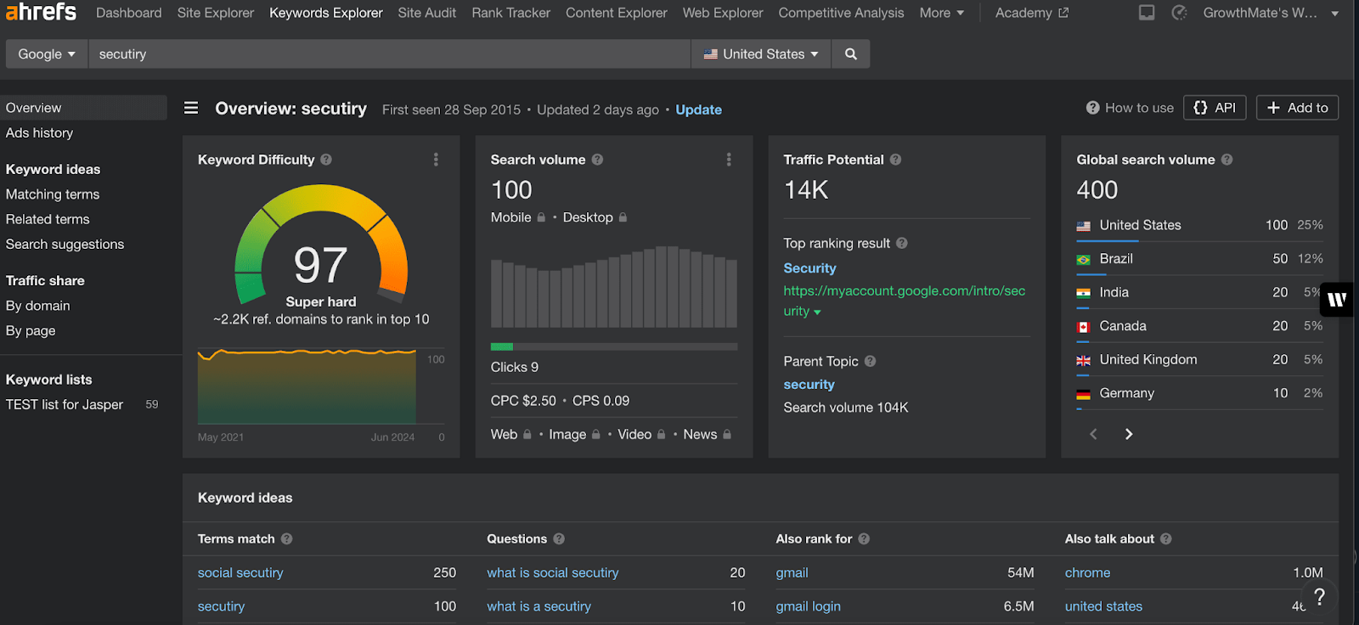This screenshot has width=1359, height=625.
Task: Open Site Explorer
Action: click(x=216, y=13)
